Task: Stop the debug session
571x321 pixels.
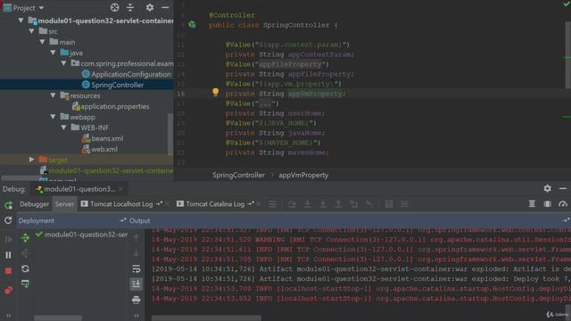Action: coord(8,271)
